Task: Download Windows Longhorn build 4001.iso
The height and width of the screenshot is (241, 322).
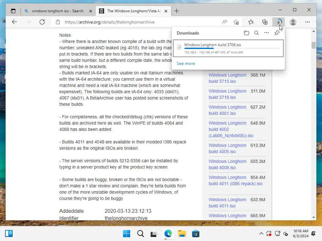Action: 227,110
